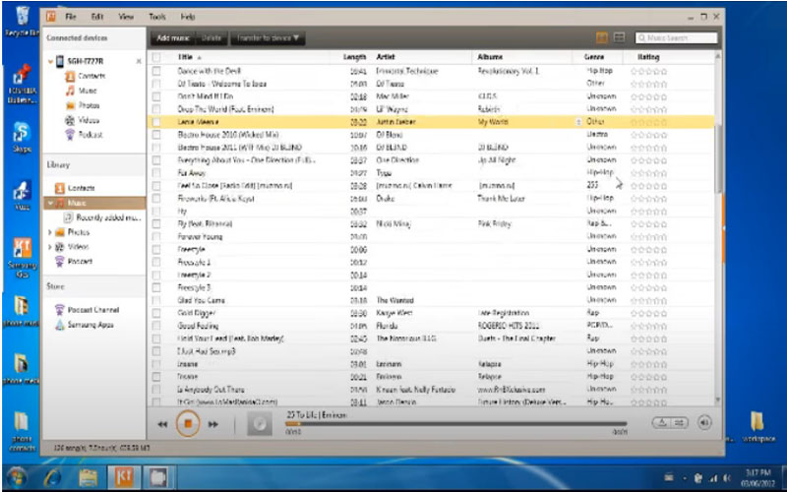Open Skype desktop shortcut
Viewport: 787px width, 492px height.
[22, 137]
